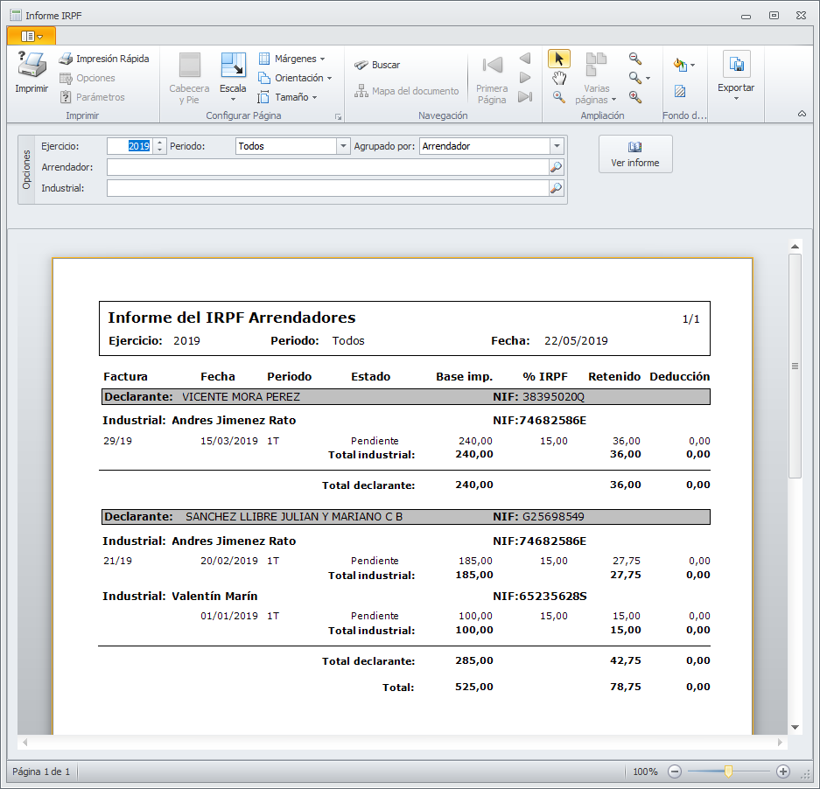Click the zoom slider handle

pos(728,772)
